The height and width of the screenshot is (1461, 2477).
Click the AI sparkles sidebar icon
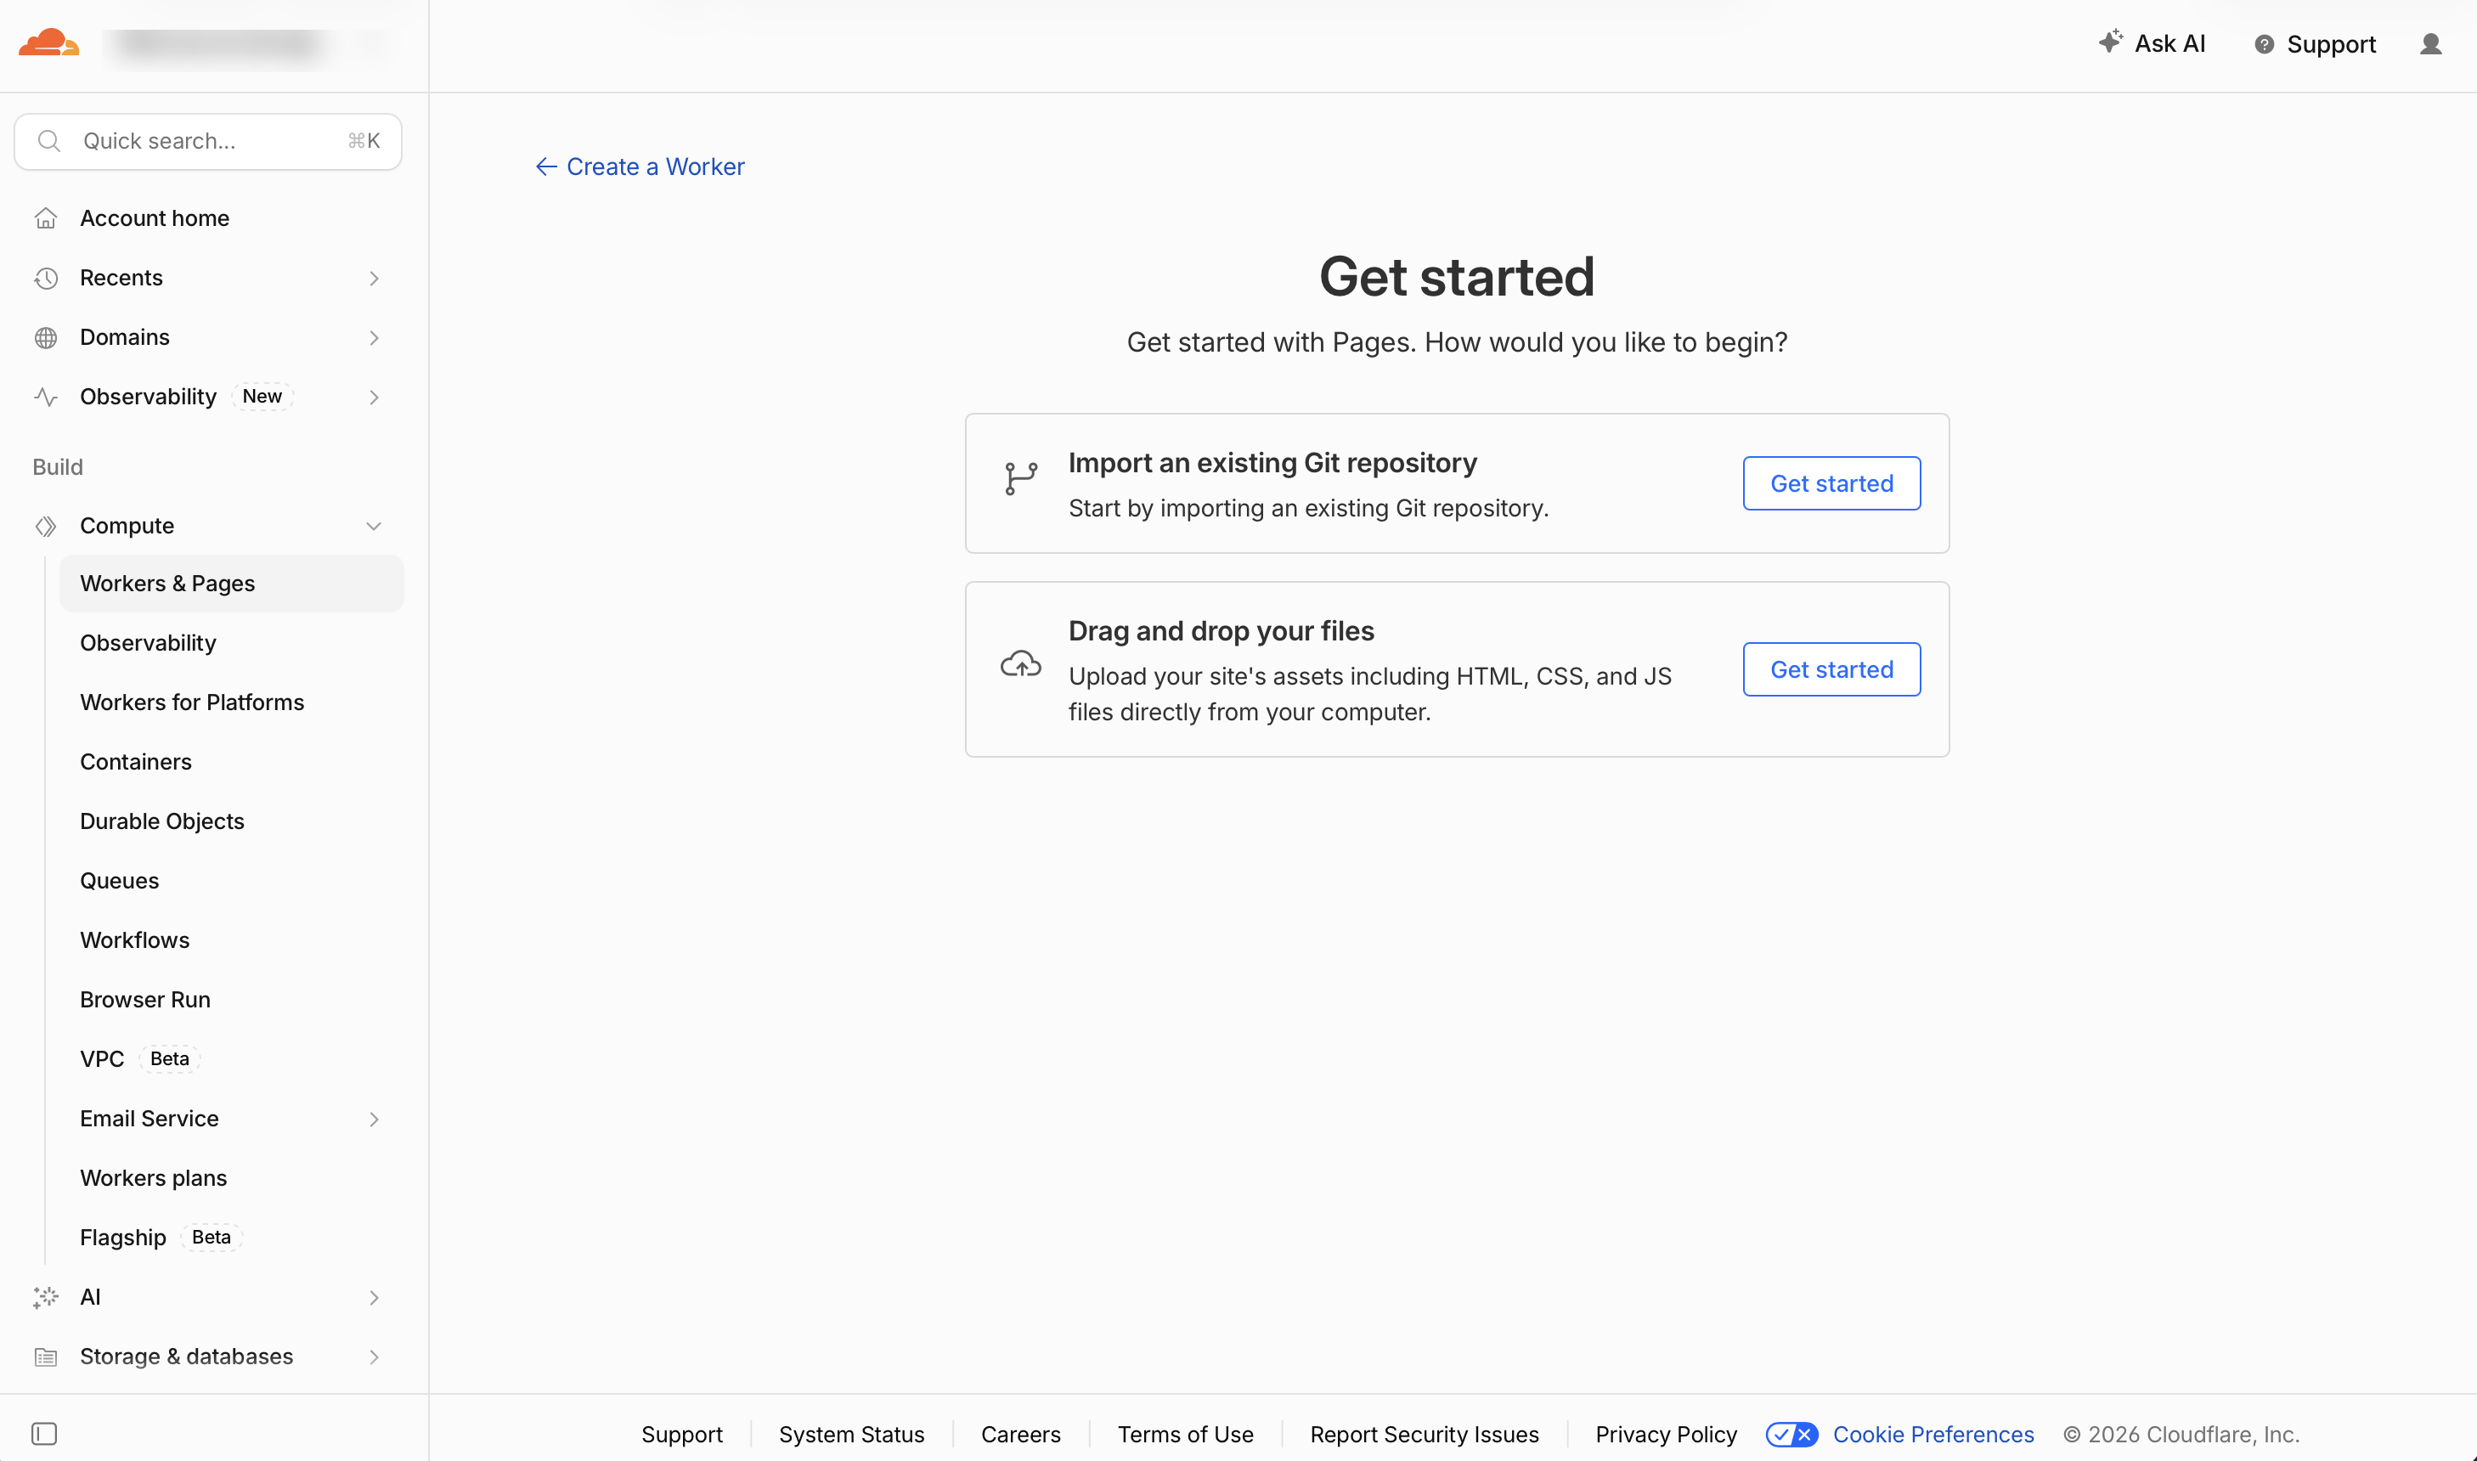tap(45, 1296)
